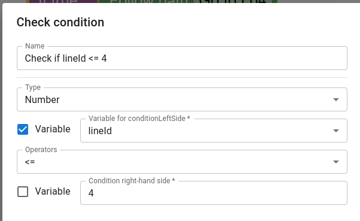Click Variable label beside right-hand side field

tap(53, 191)
